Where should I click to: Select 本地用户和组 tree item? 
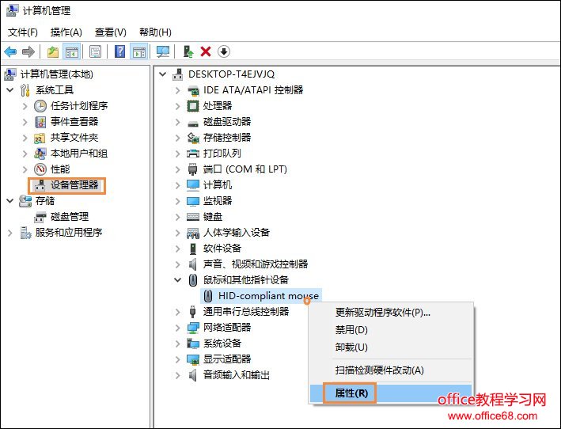[x=78, y=154]
